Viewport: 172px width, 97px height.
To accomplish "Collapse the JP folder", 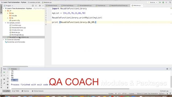I will 6,11.
